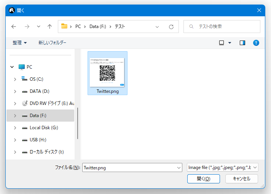The height and width of the screenshot is (194, 271).
Task: Select the Twitter.png thumbnail
Action: click(x=107, y=72)
